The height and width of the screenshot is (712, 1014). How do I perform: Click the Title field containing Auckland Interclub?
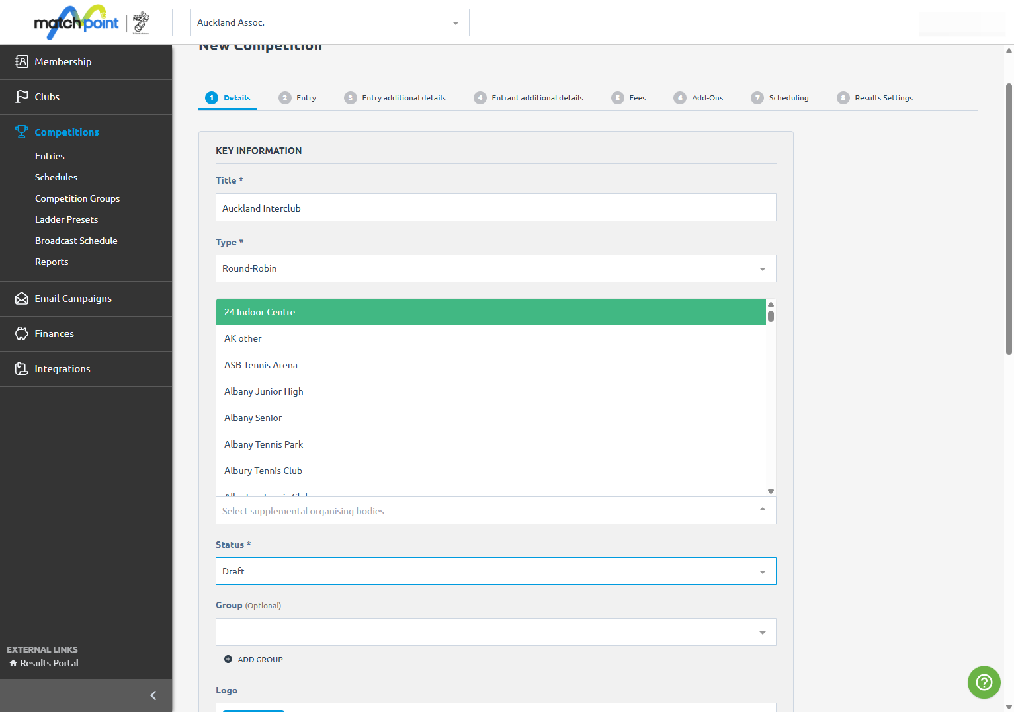coord(495,208)
